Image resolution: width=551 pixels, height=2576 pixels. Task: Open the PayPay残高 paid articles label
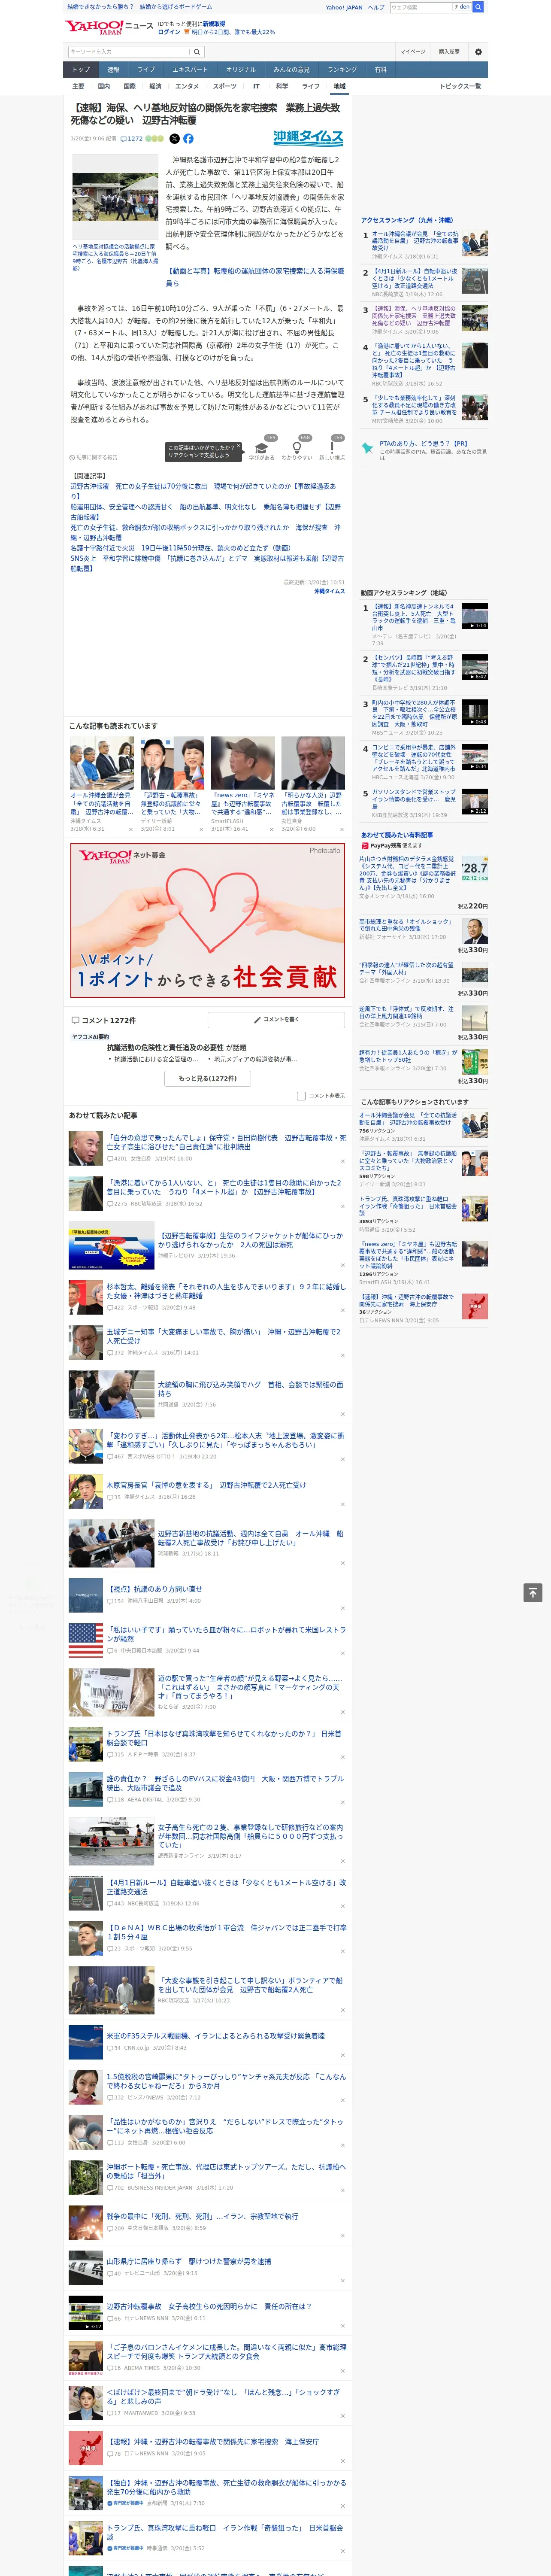[x=391, y=845]
